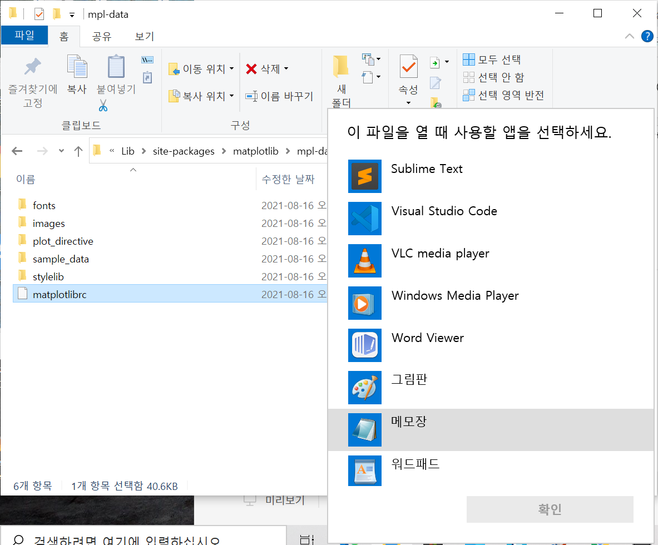Sort by the 이름 column header

26,180
